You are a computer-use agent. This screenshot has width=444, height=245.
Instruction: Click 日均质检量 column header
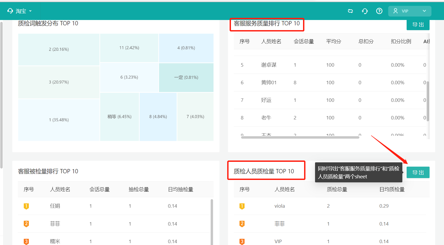pyautogui.click(x=392, y=189)
